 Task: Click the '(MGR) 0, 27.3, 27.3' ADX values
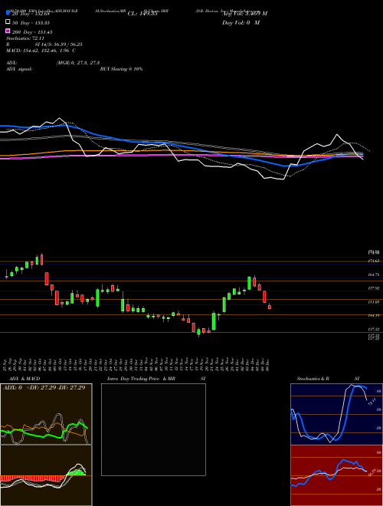(78, 63)
